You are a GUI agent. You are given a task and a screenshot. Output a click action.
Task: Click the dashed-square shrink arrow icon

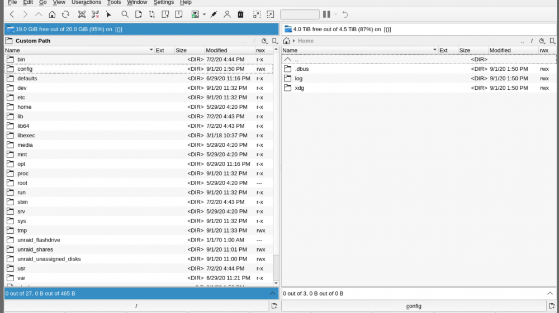pos(270,15)
